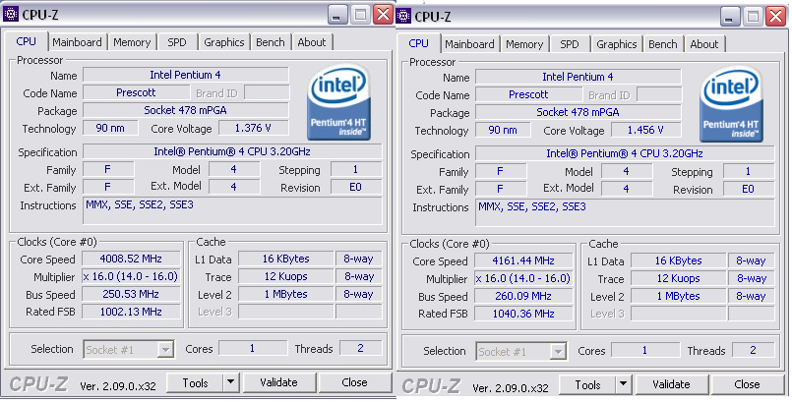
Task: Close the left CPU-Z window with red X
Action: point(383,15)
